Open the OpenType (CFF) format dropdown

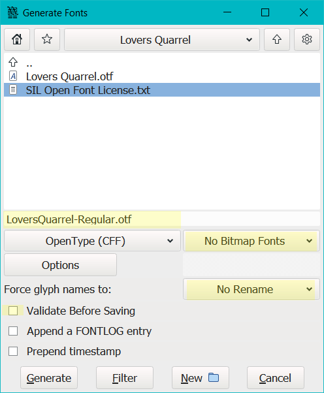pos(92,241)
